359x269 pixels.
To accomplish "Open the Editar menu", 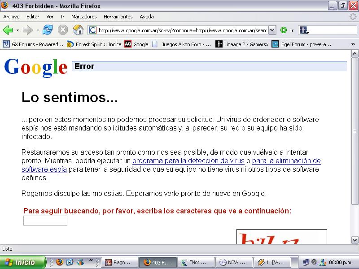I will point(33,17).
